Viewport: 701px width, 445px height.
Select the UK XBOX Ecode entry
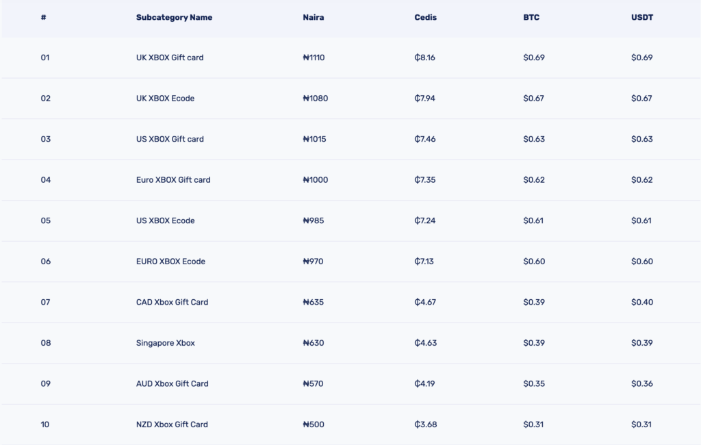click(165, 98)
